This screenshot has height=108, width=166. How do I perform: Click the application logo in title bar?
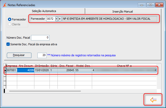pyautogui.click(x=5, y=5)
